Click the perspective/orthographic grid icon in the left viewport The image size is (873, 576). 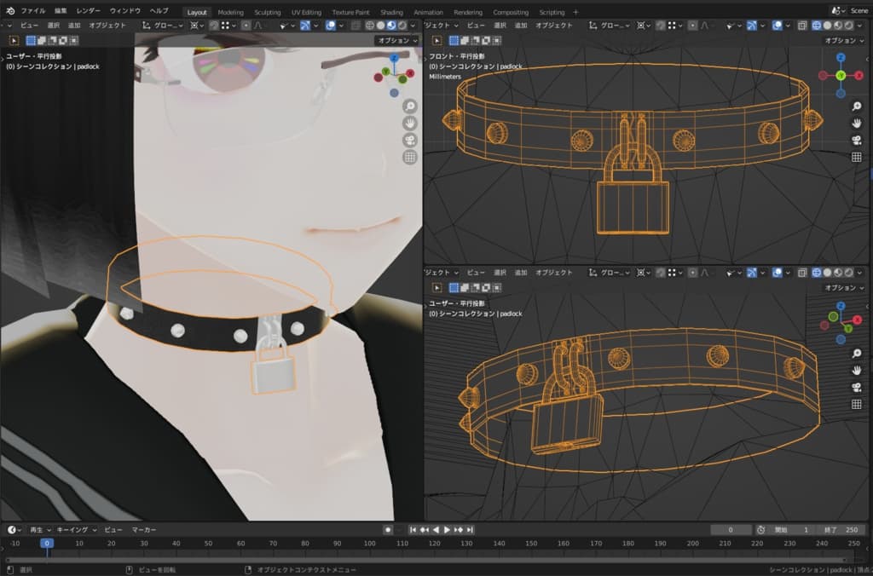tap(410, 157)
